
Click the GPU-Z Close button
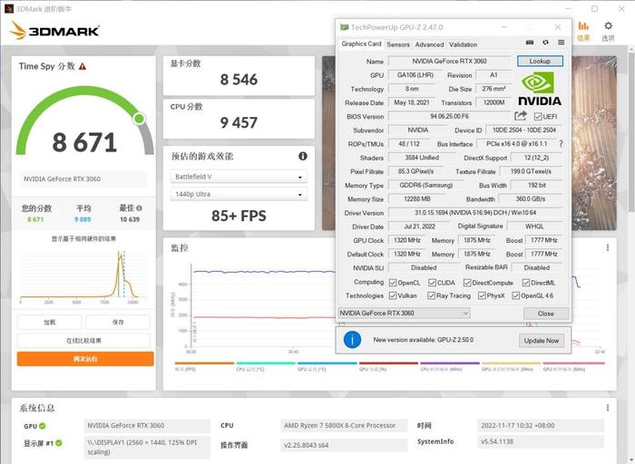546,314
